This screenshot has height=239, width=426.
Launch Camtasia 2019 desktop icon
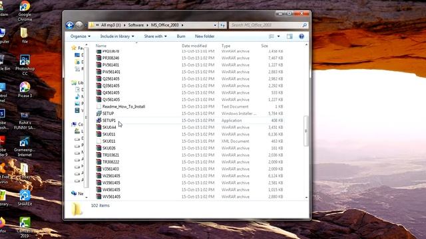(25, 227)
